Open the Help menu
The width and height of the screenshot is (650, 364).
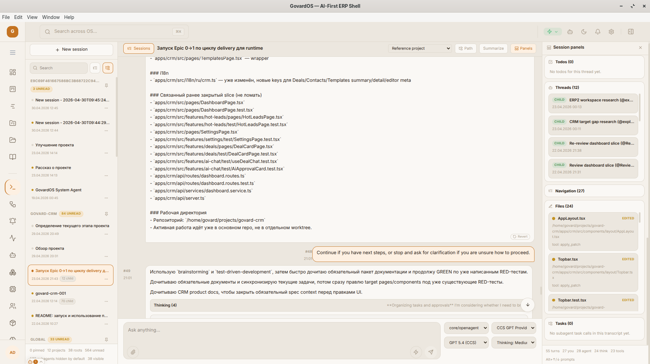69,17
